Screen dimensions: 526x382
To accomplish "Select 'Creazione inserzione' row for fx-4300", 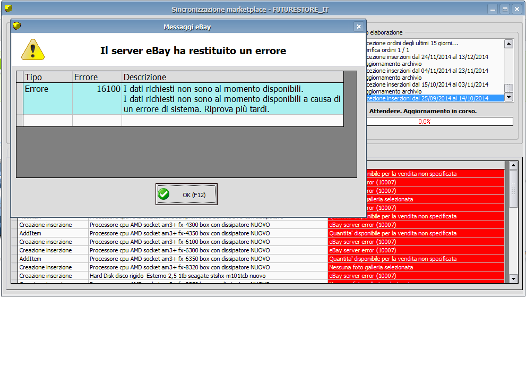I will [54, 225].
